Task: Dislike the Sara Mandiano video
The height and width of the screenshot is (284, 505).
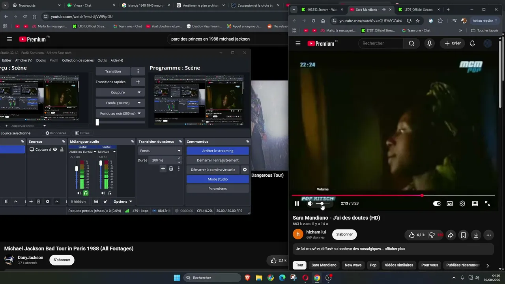Action: pyautogui.click(x=436, y=235)
